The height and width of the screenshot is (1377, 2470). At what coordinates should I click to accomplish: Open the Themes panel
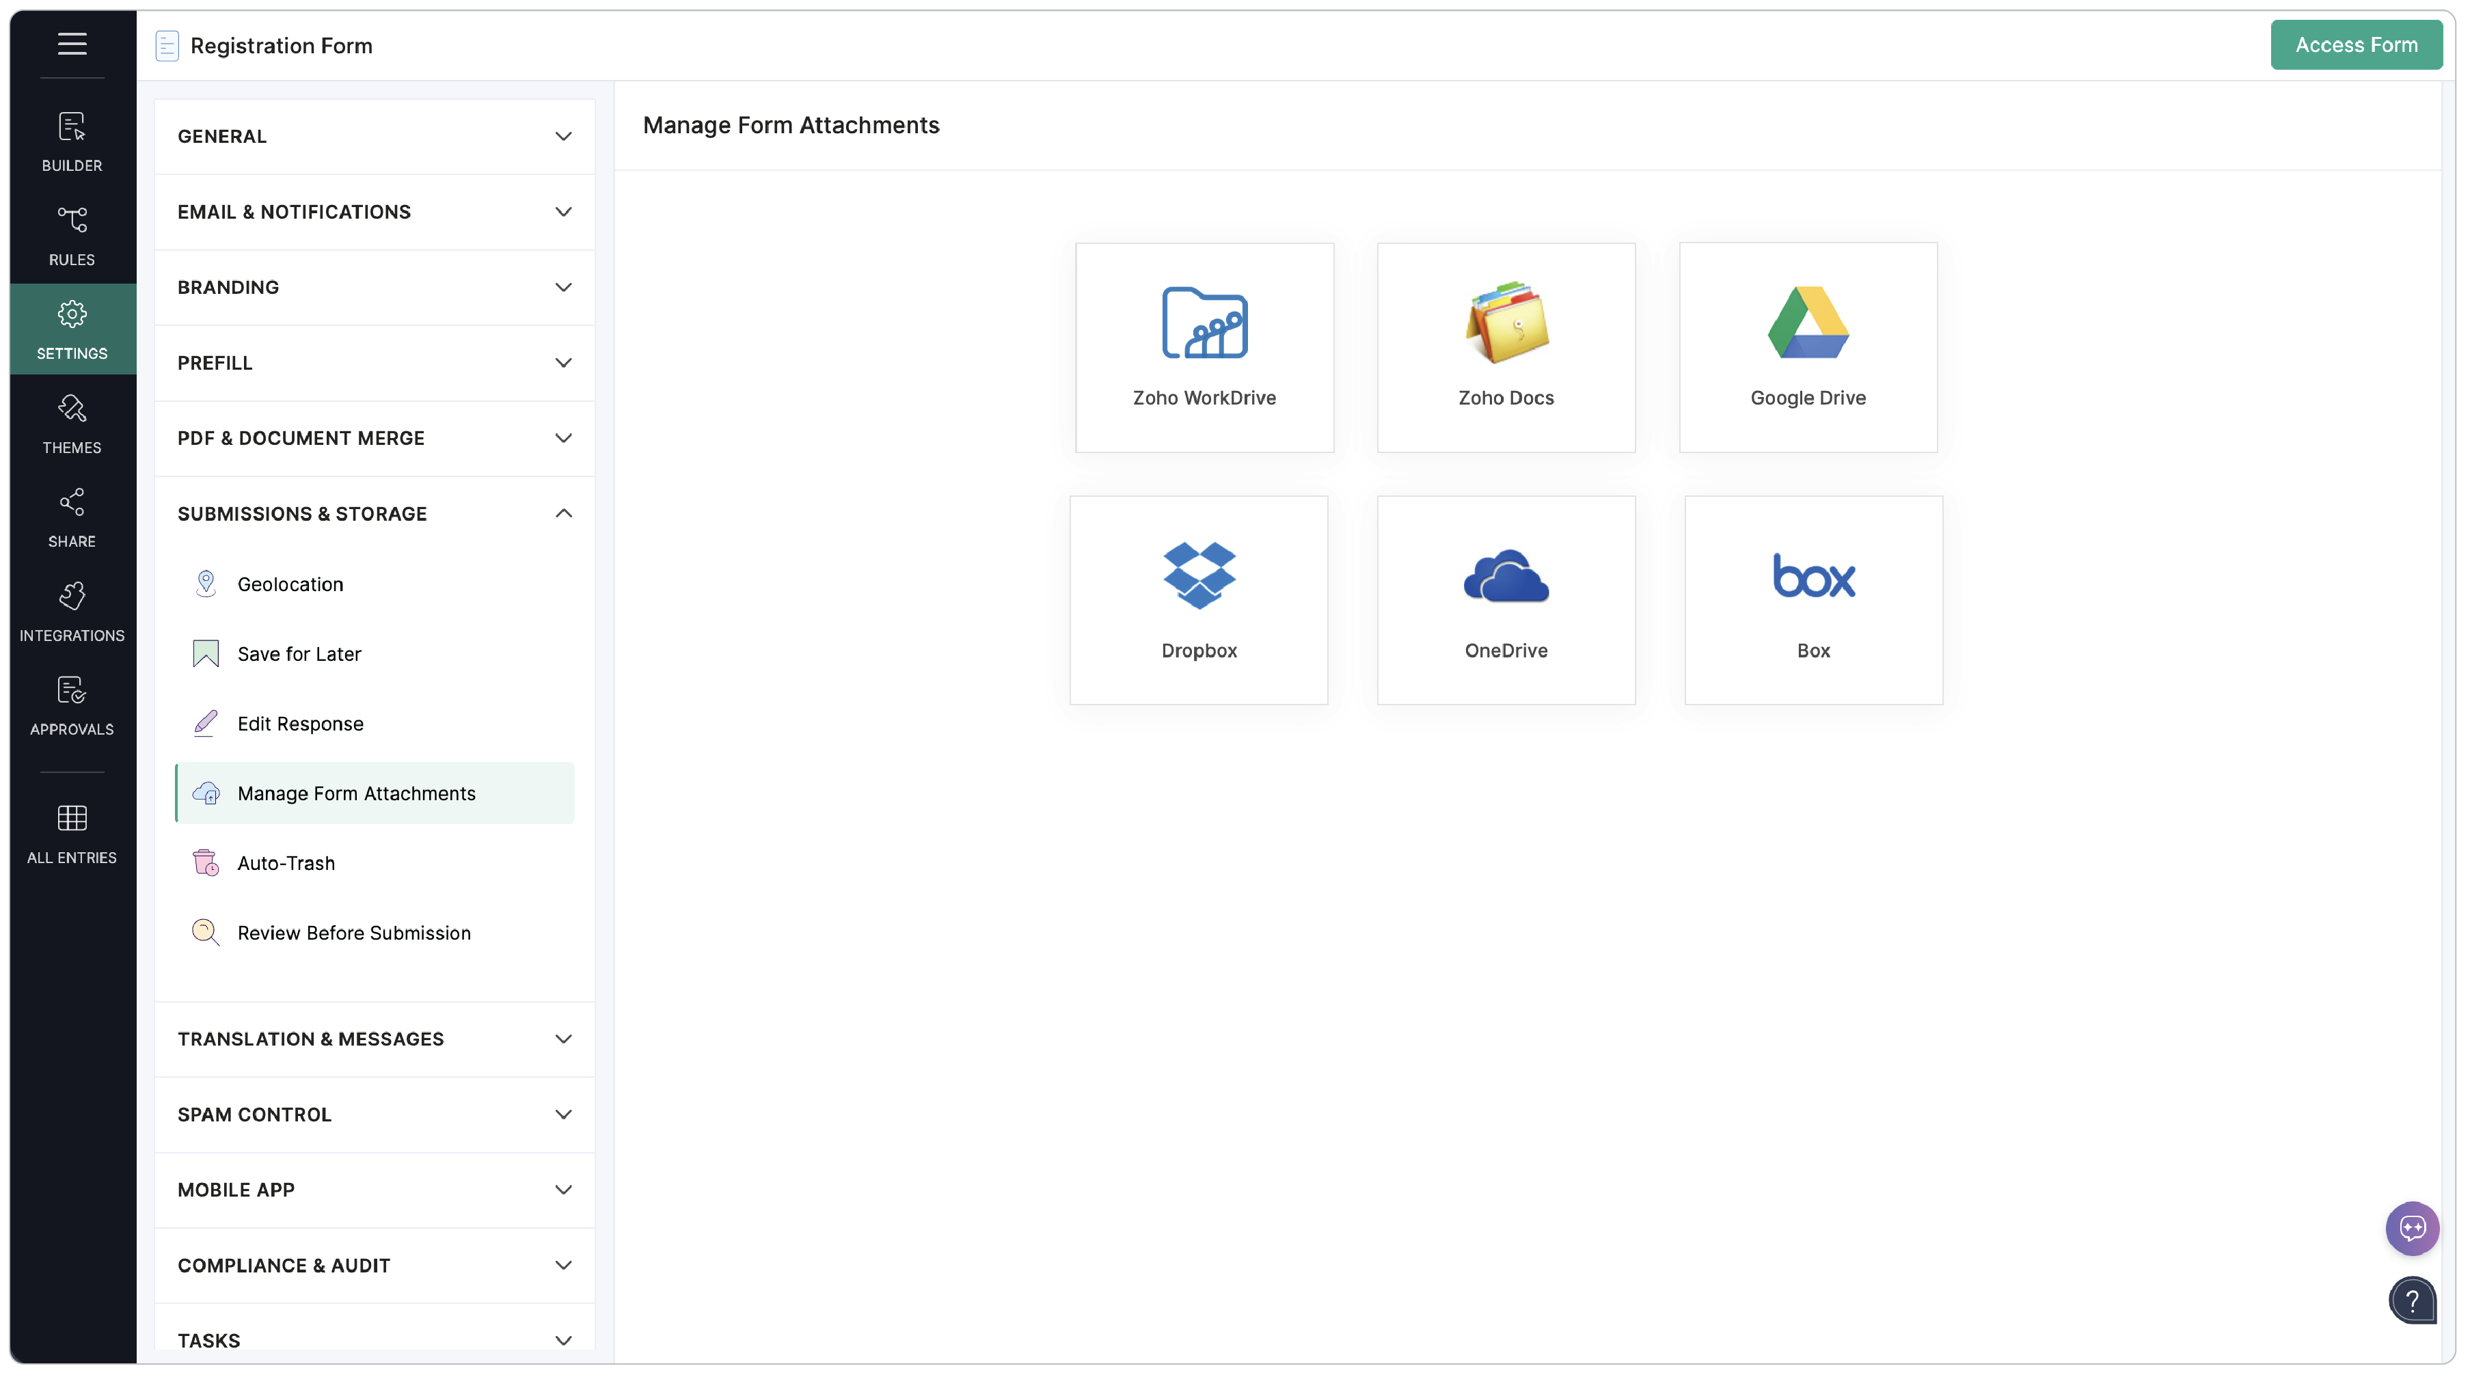coord(72,424)
